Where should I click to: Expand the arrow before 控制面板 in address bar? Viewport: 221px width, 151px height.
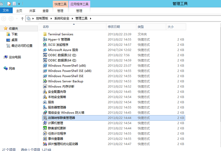[x=33, y=18]
